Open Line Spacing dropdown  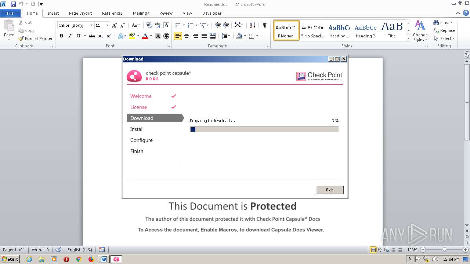(x=226, y=36)
